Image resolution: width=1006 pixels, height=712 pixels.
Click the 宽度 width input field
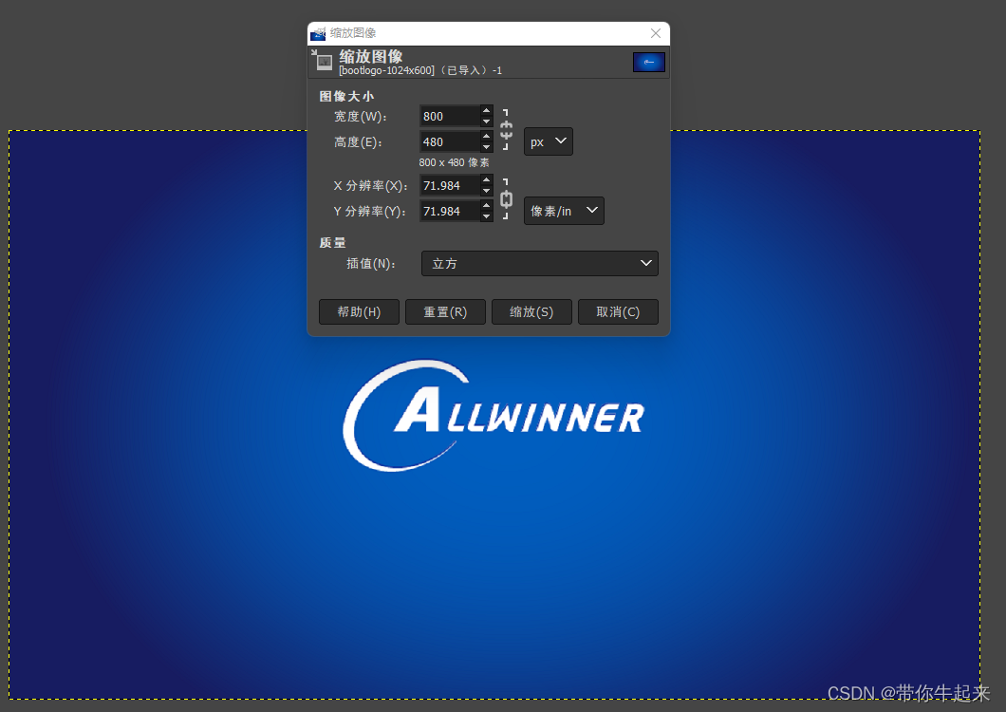pos(450,116)
